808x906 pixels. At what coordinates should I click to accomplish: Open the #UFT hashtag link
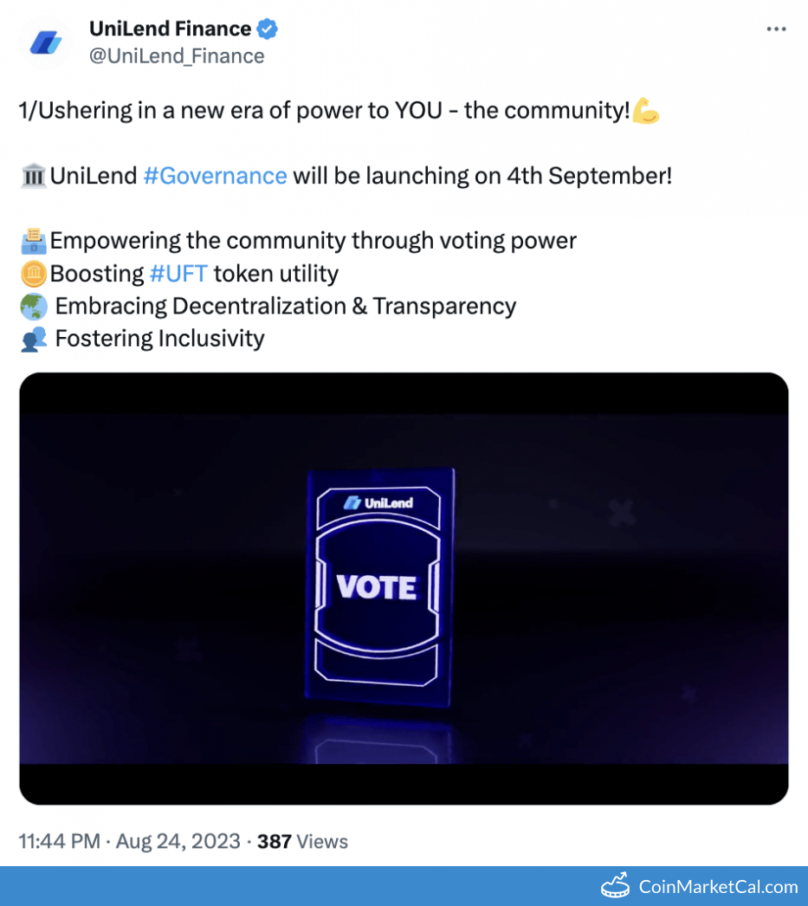click(x=178, y=274)
